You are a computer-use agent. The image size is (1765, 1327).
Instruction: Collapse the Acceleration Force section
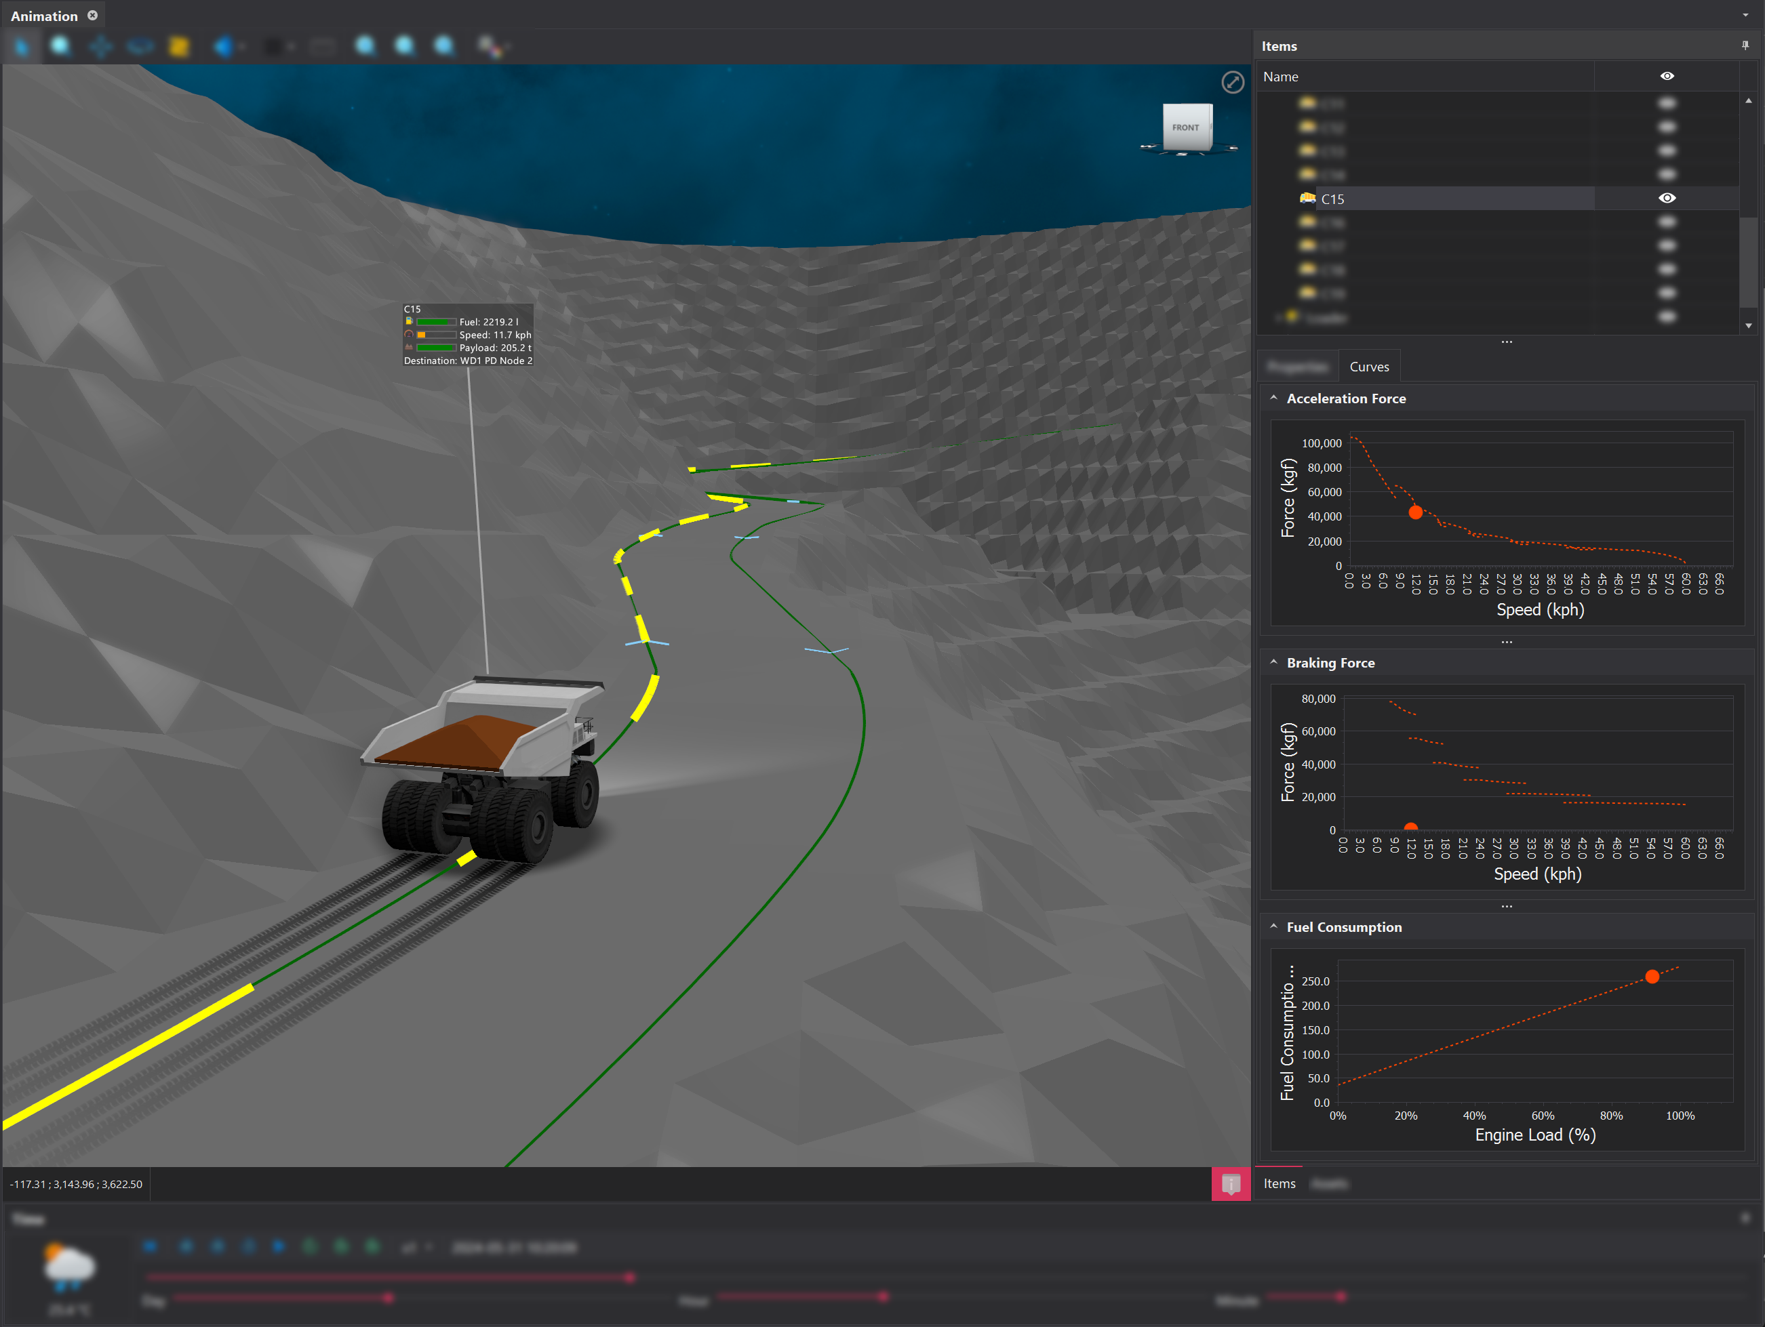pos(1273,398)
